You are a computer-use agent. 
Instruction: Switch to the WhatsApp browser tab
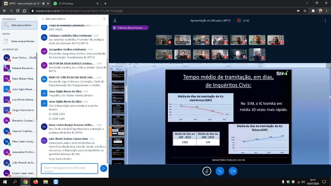tap(75, 4)
